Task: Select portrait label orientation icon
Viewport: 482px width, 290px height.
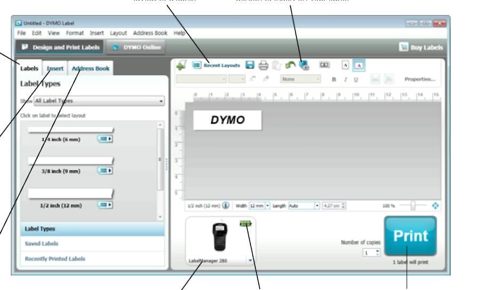Action: coord(345,65)
